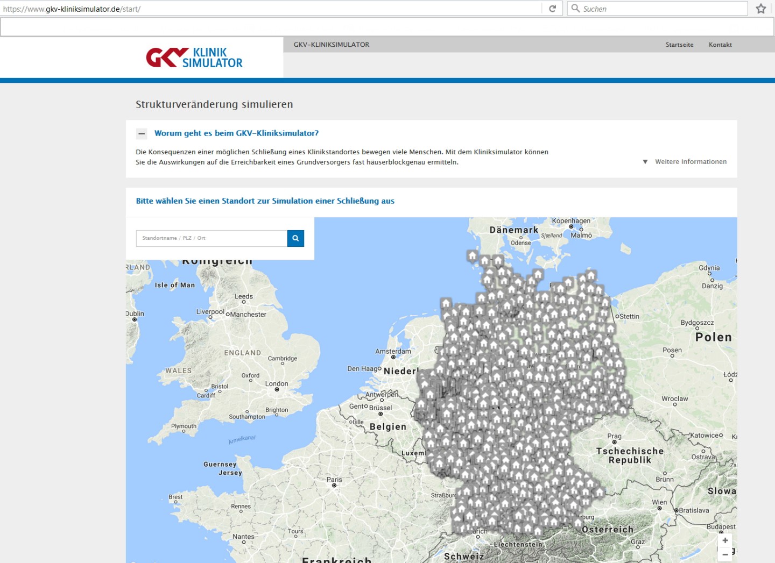The width and height of the screenshot is (775, 563).
Task: Open the Startseite menu item
Action: click(679, 45)
